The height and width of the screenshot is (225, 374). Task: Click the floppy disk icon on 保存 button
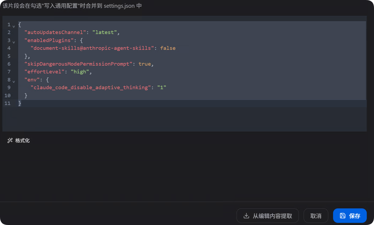[x=343, y=215]
